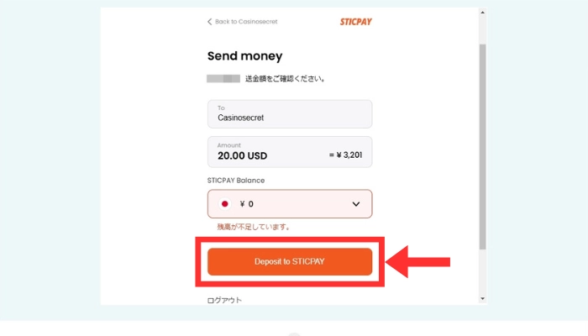Viewport: 588px width, 336px height.
Task: Click the ログアウト logout link
Action: (223, 299)
